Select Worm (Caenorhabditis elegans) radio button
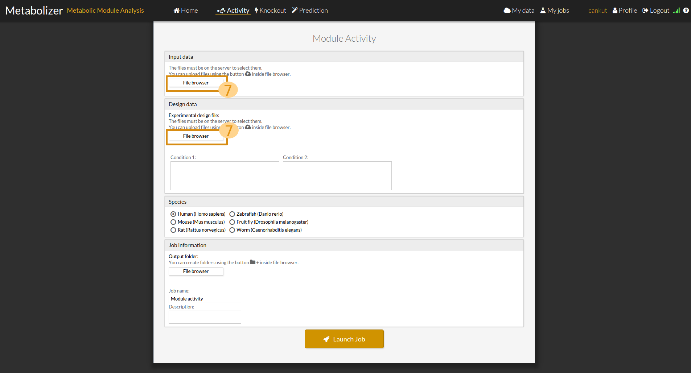Viewport: 691px width, 373px height. [232, 230]
